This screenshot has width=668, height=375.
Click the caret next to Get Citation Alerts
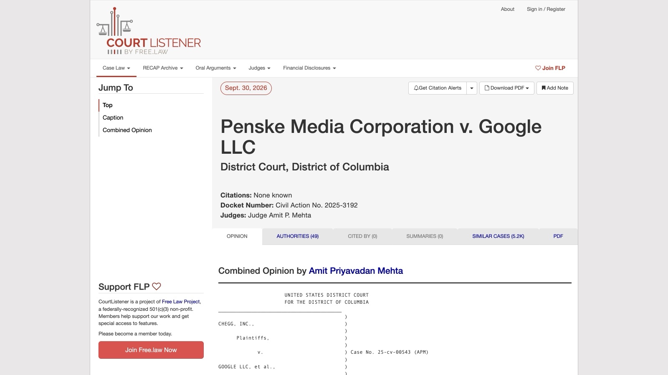pyautogui.click(x=472, y=88)
